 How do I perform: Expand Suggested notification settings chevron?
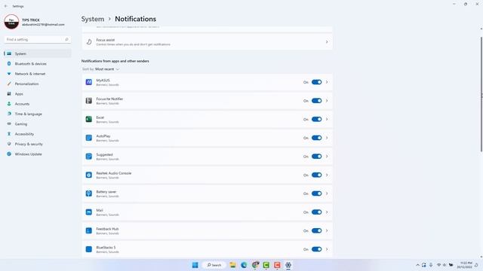pyautogui.click(x=327, y=157)
